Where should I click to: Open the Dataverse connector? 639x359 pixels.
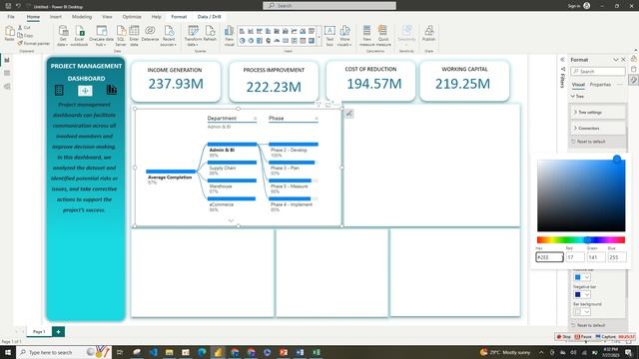[150, 33]
